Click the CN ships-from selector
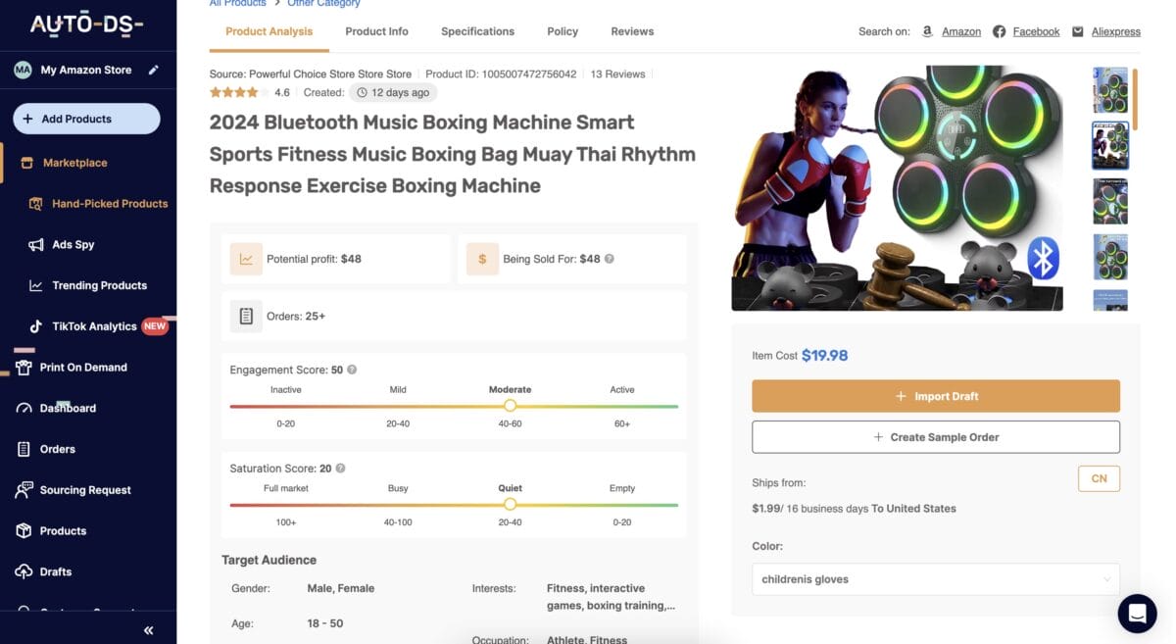Viewport: 1176px width, 644px height. pos(1099,478)
